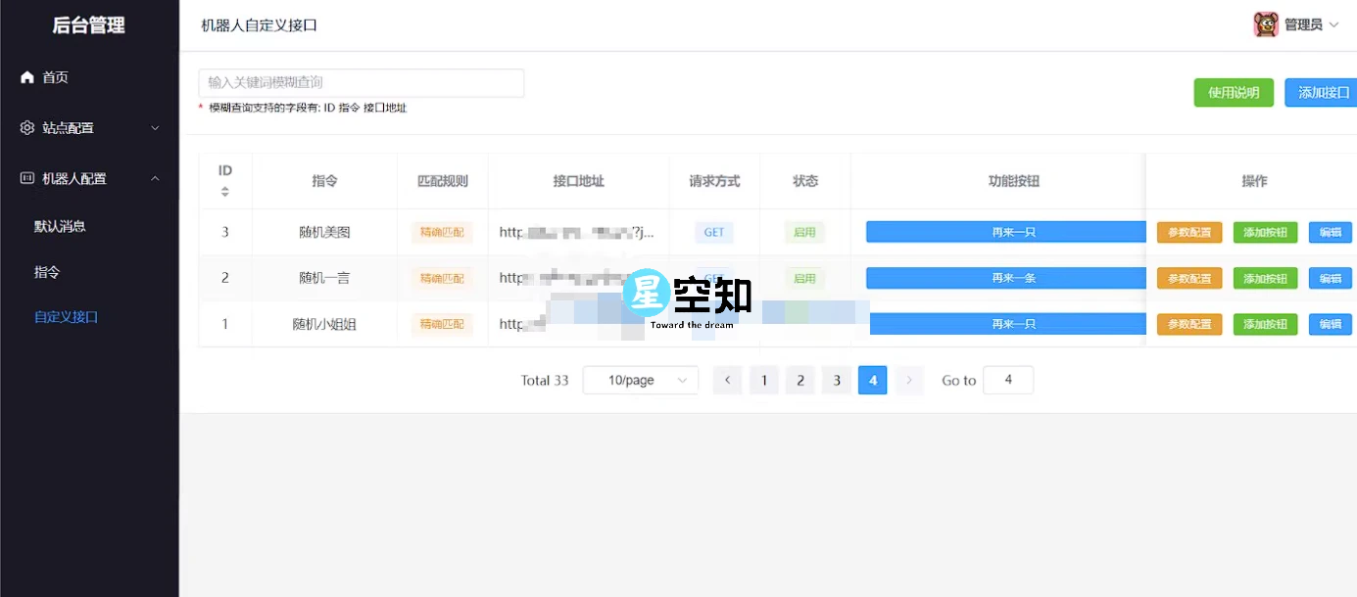The width and height of the screenshot is (1357, 597).
Task: Click the gear icon next to 站点配置
Action: 26,127
